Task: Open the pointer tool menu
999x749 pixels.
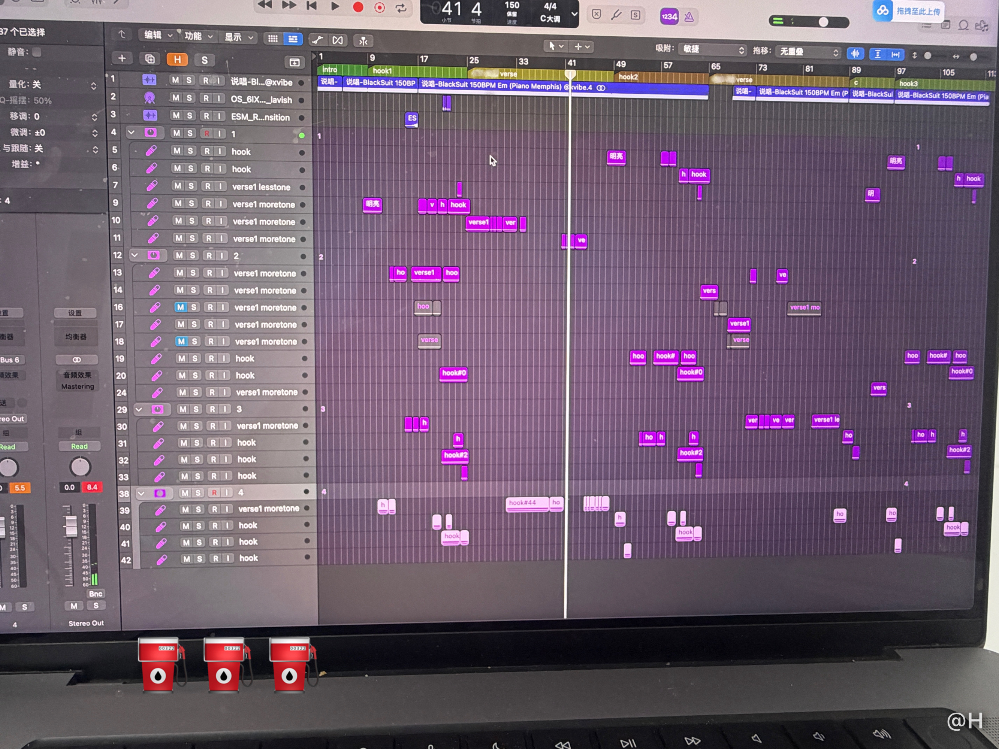Action: pos(555,46)
